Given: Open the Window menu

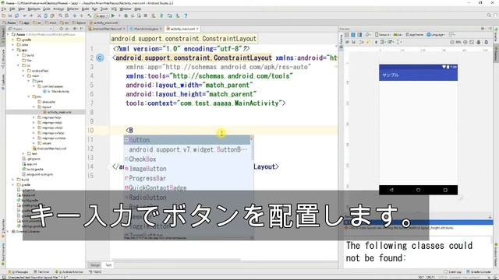Looking at the screenshot, I should (126, 9).
